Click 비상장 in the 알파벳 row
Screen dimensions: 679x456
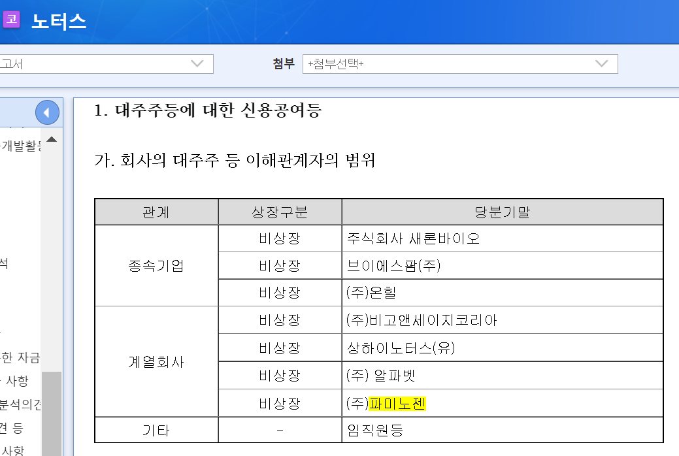pos(280,375)
